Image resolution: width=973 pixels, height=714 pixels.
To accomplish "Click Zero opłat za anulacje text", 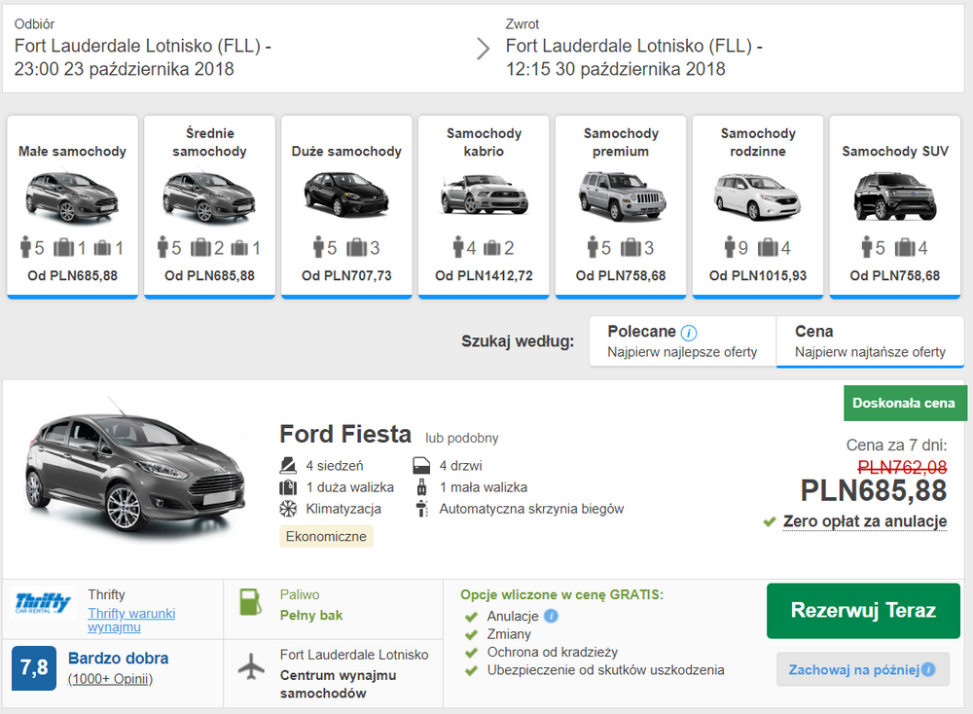I will 864,521.
